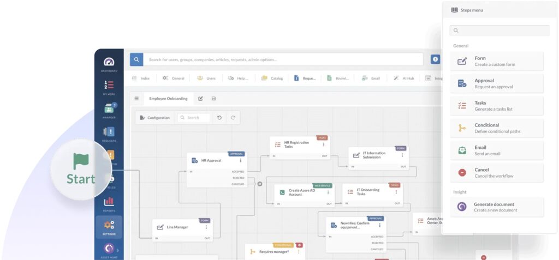Switch to the Users tab
The image size is (559, 260).
tap(206, 78)
